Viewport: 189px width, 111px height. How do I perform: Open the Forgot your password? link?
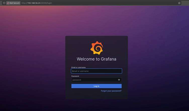111,91
